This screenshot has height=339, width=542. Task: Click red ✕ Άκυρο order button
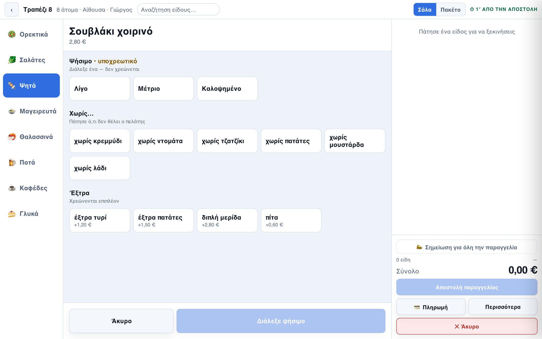click(467, 327)
